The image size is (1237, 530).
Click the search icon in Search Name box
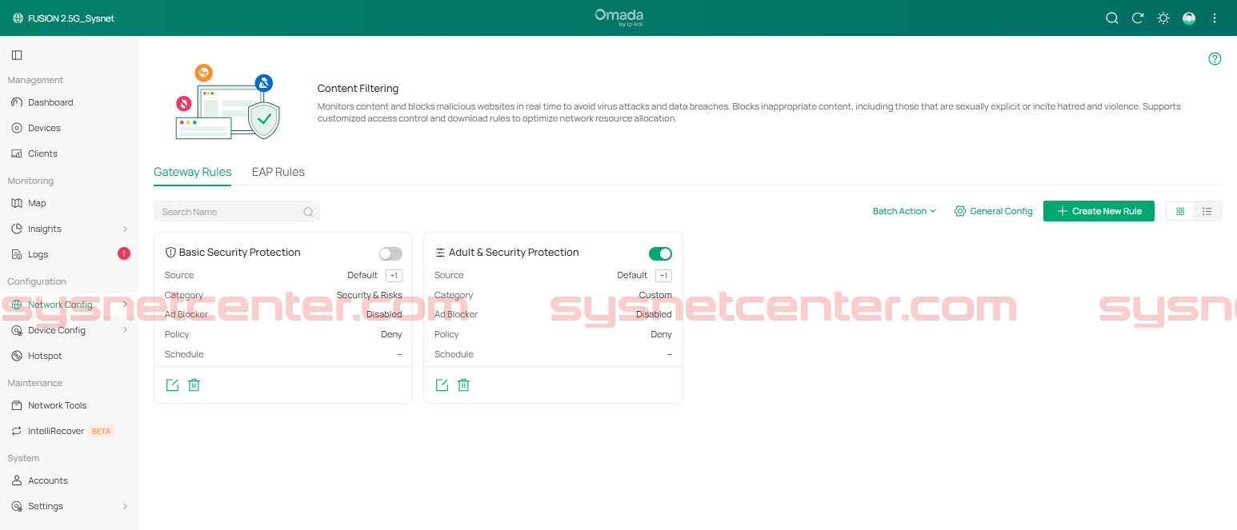(x=308, y=212)
